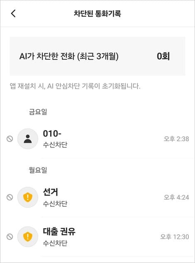This screenshot has width=195, height=263.
Task: Open the 선거 blocked call entry
Action: (x=97, y=197)
